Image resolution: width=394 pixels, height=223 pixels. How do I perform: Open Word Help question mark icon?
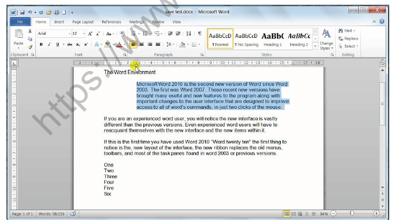coord(382,21)
